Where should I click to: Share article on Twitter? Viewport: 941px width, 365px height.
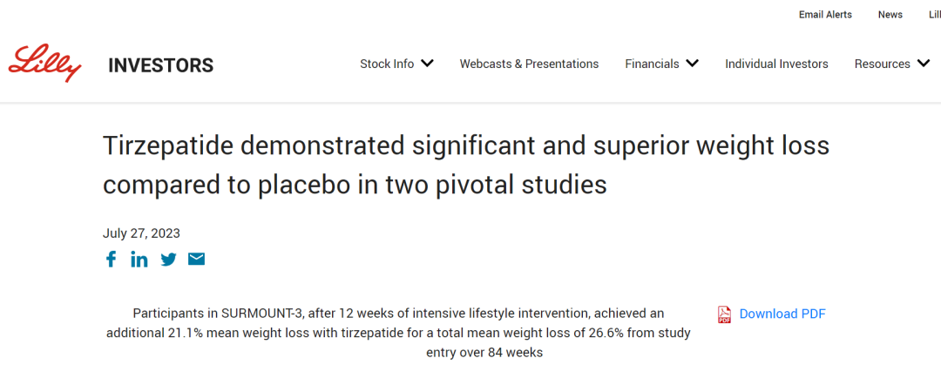point(168,260)
